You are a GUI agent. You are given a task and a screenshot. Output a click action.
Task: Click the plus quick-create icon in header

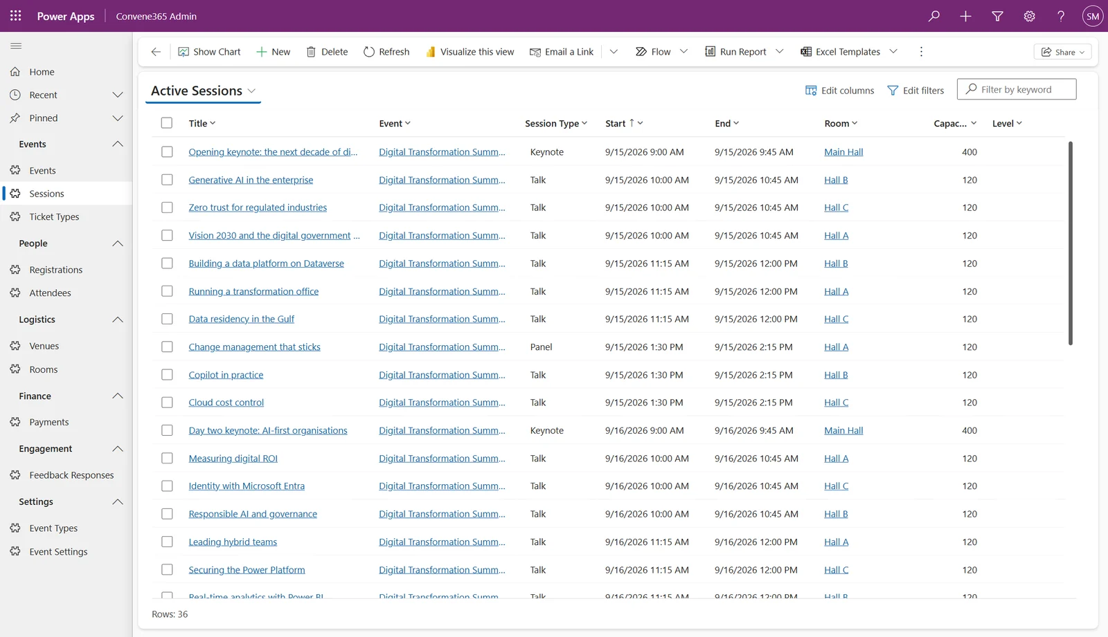(966, 16)
